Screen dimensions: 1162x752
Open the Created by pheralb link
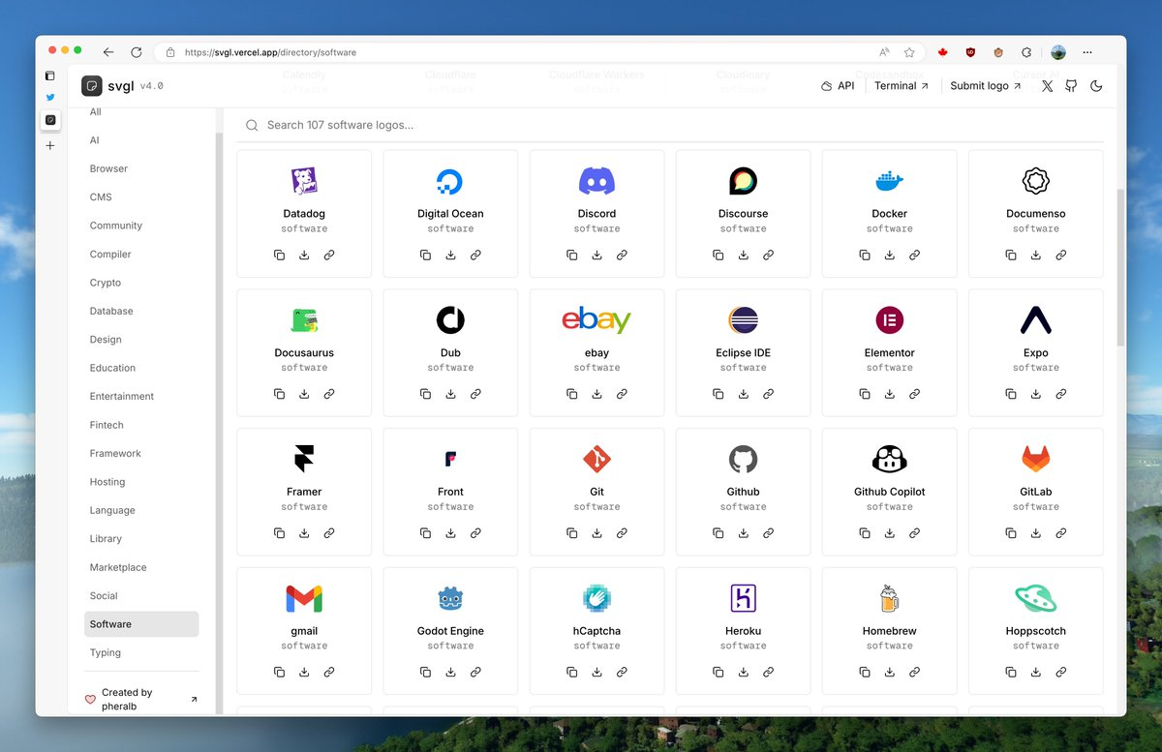point(141,699)
